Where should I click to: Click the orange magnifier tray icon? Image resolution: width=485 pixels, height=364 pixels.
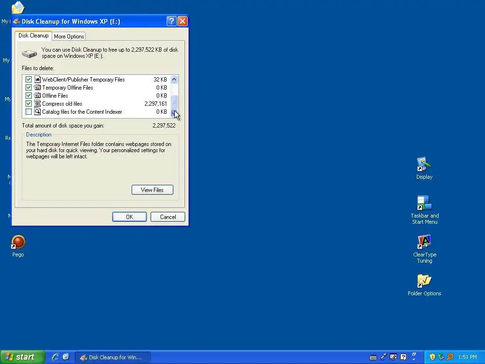[x=450, y=357]
